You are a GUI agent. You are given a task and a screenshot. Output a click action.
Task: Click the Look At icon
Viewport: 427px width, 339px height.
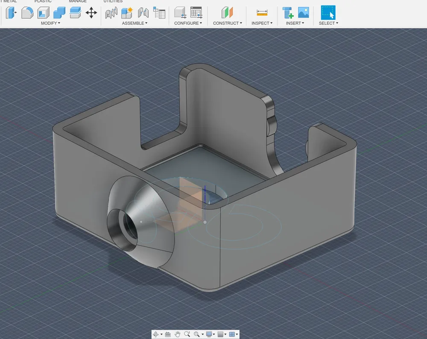point(168,334)
